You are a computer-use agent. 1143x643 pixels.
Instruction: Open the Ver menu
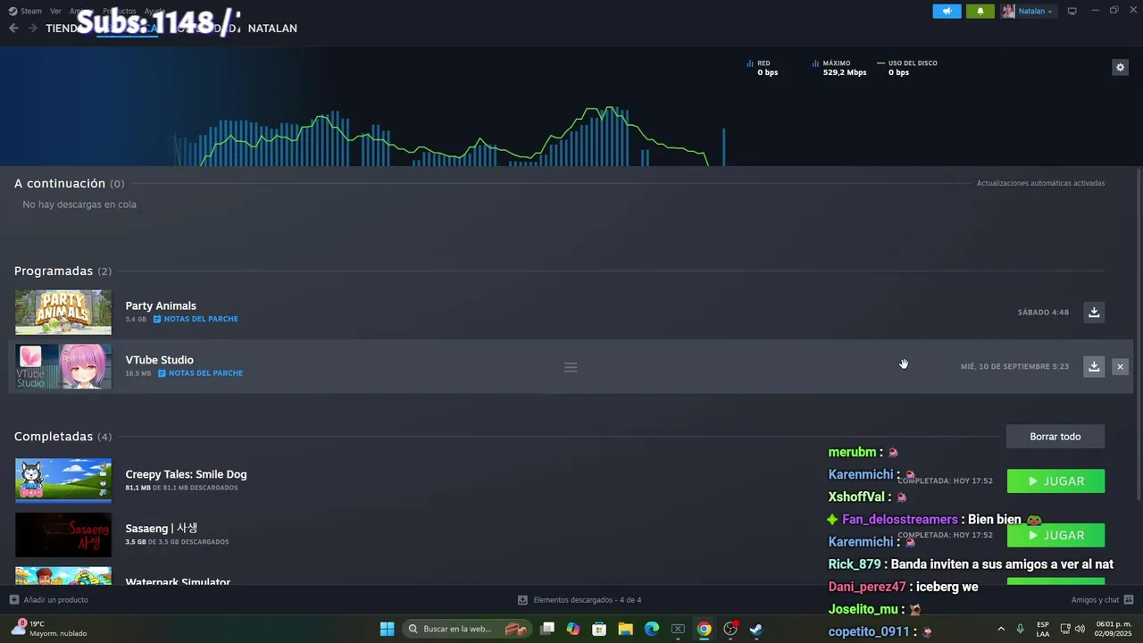55,11
